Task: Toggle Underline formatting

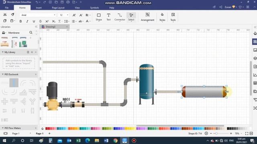Action: point(34,21)
